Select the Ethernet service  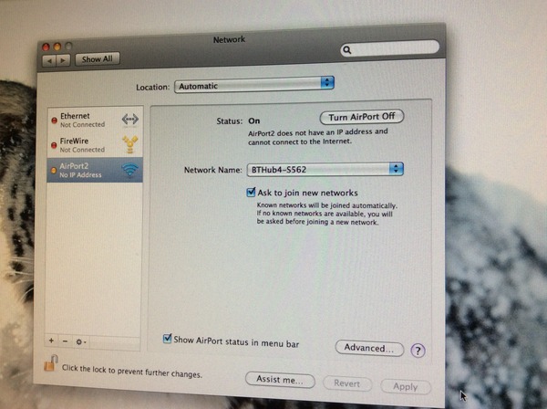coord(95,120)
